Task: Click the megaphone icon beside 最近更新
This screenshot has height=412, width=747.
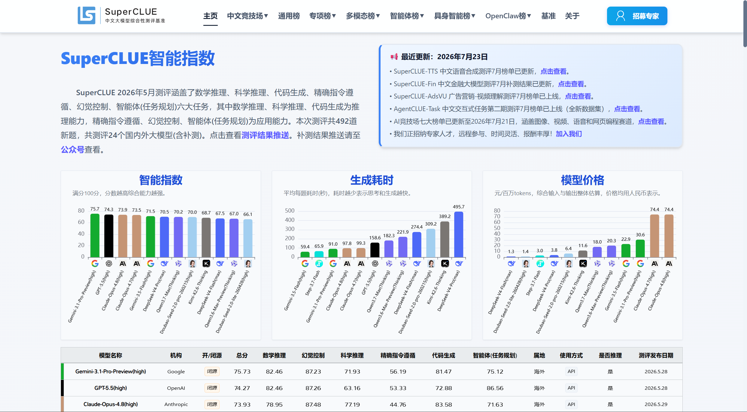Action: [x=394, y=57]
